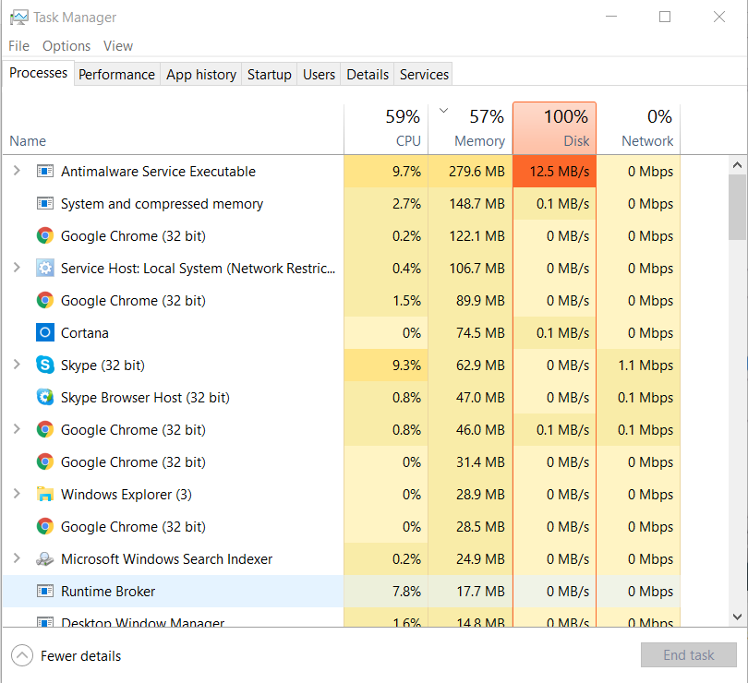
Task: Sort processes by the Disk column header
Action: coord(554,127)
